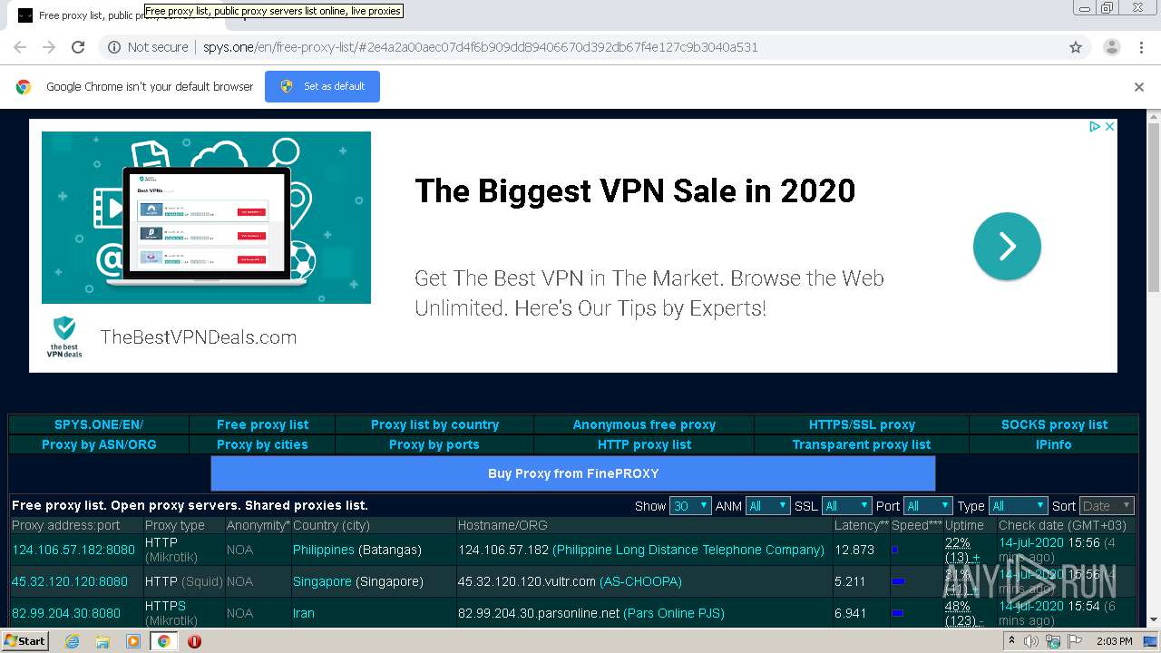Open the SSL filter dropdown
1161x653 pixels.
(x=846, y=506)
